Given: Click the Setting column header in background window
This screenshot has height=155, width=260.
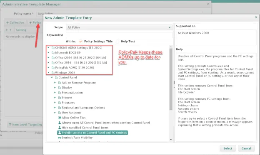Looking at the screenshot, I should (21, 30).
